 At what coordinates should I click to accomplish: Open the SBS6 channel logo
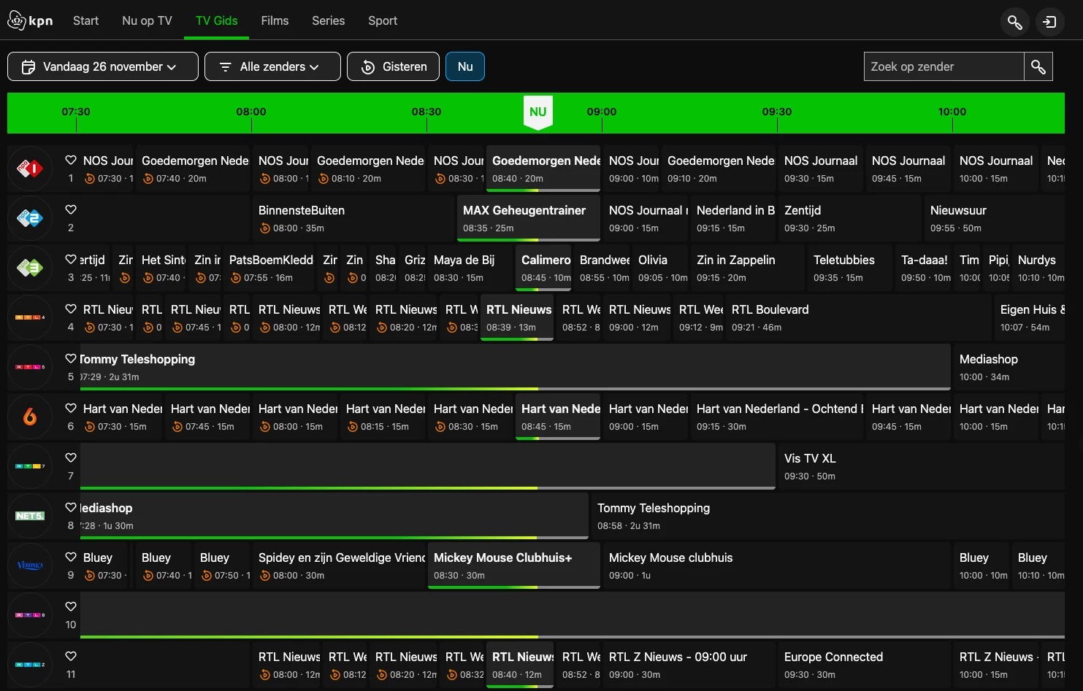[x=30, y=417]
